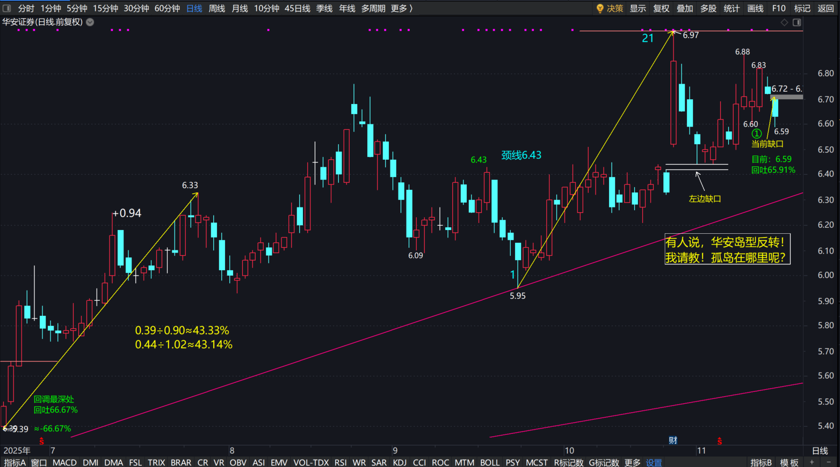
Task: Select the 窗口 tab
Action: click(x=39, y=462)
